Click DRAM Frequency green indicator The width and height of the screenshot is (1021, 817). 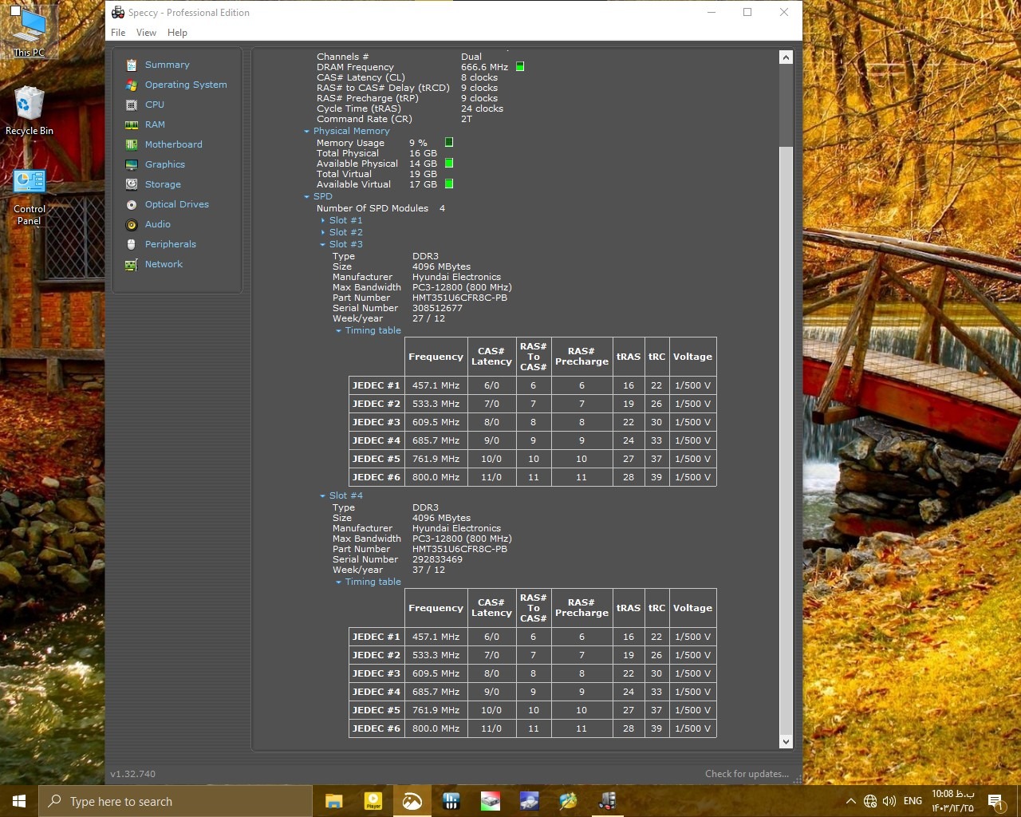click(x=520, y=67)
